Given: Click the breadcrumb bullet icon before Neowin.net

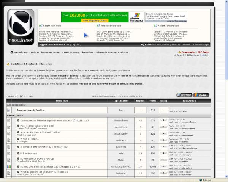Looking at the screenshot, I should point(12,52).
